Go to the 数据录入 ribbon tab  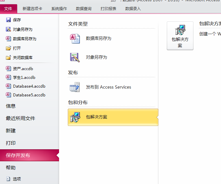133,9
